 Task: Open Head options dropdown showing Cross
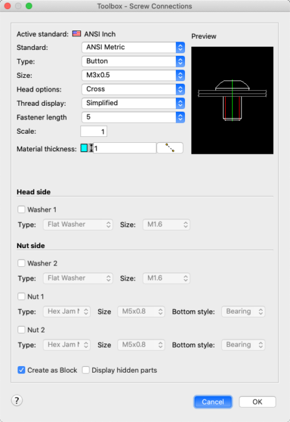point(133,90)
